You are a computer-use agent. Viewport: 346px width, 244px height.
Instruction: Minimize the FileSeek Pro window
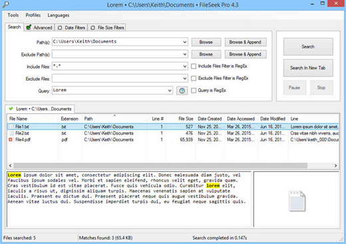click(312, 4)
